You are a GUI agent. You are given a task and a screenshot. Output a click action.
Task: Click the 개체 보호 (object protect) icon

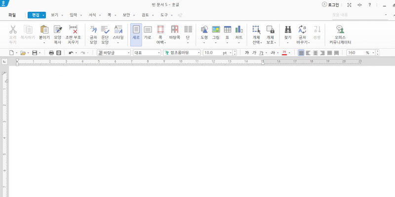tap(270, 30)
